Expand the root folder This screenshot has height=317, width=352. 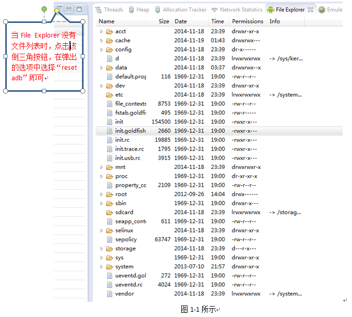pyautogui.click(x=101, y=194)
